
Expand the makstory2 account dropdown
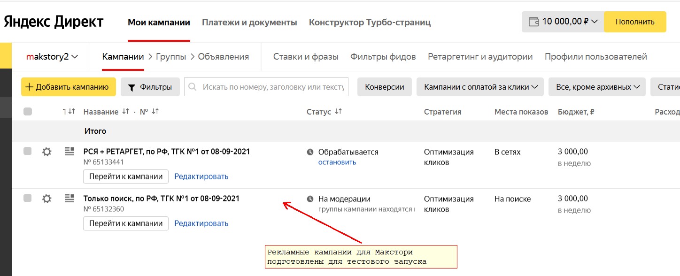(x=52, y=57)
